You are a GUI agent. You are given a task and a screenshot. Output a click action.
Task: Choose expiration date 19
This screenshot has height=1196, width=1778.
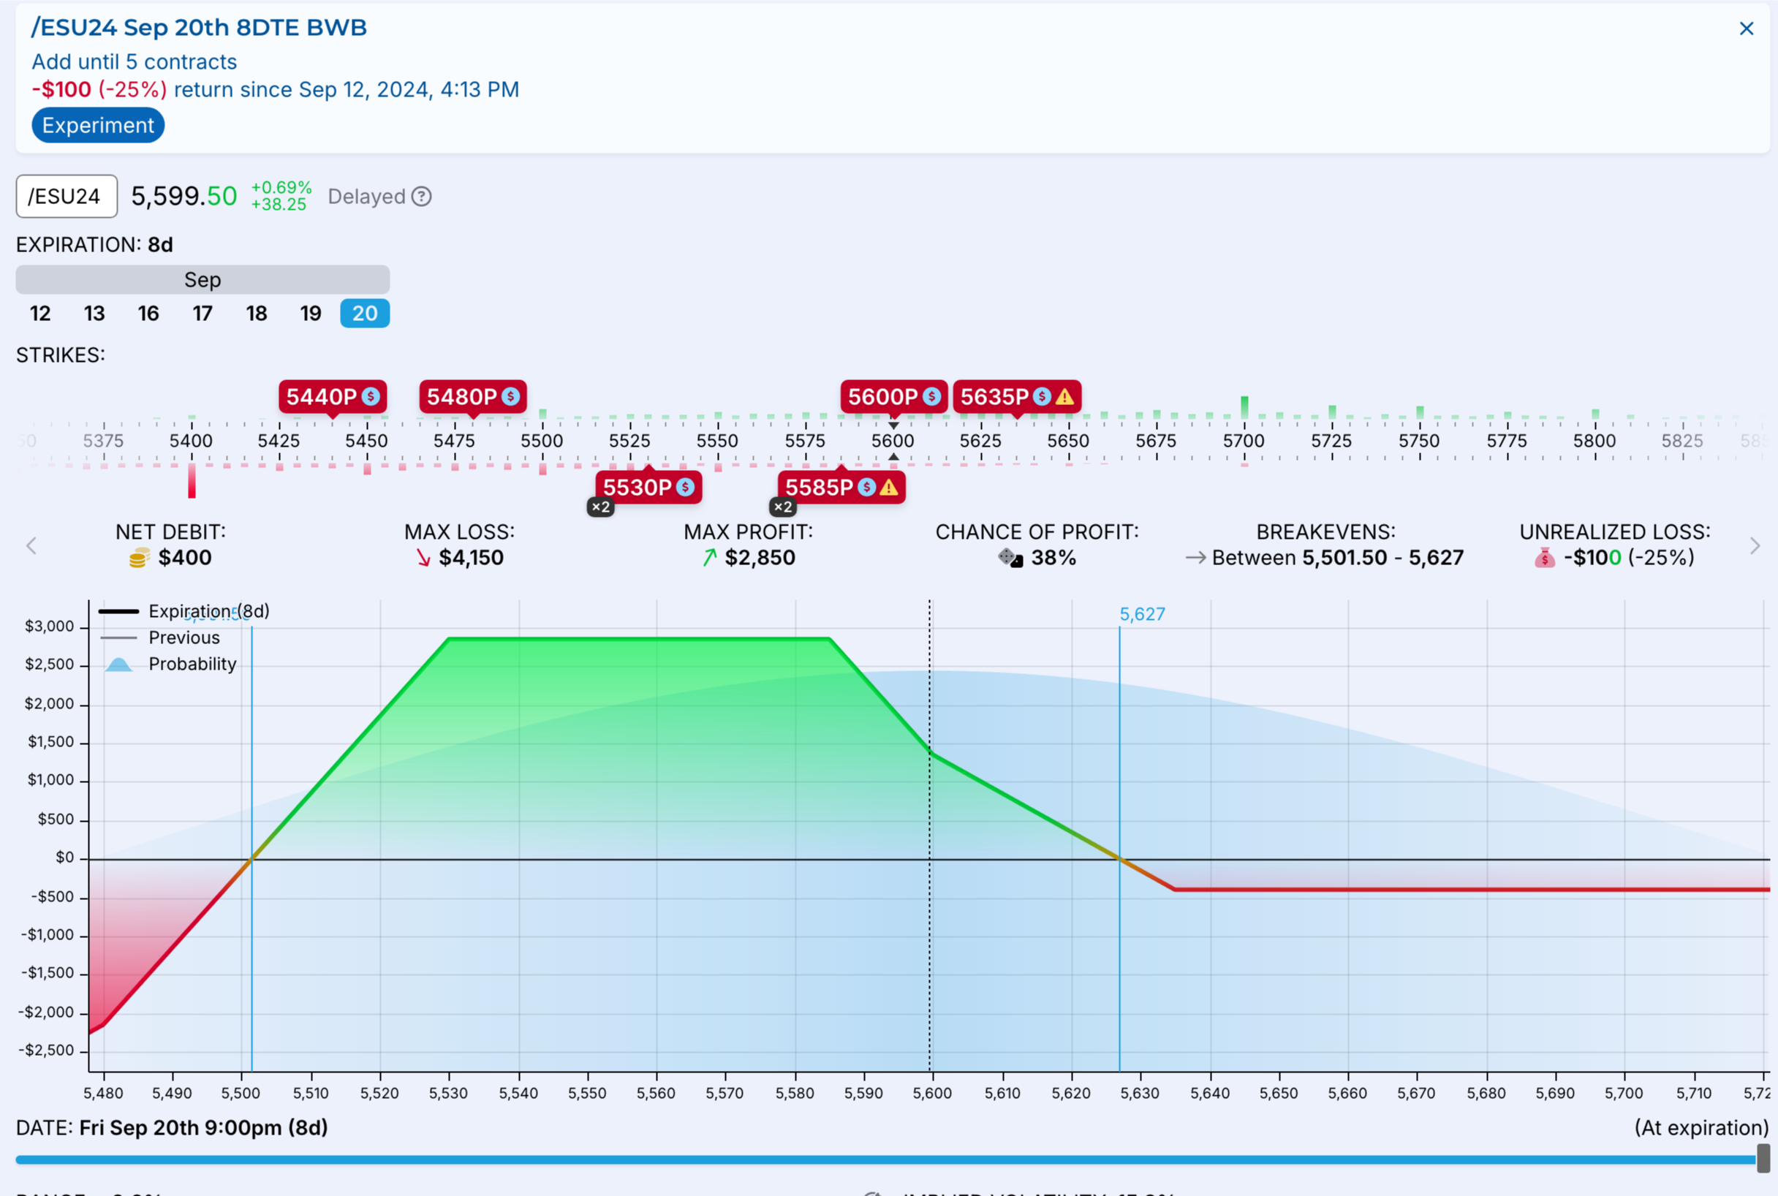311,314
